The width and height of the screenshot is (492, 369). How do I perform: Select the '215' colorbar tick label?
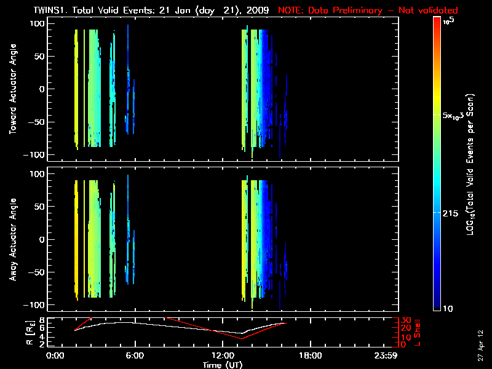coord(451,212)
